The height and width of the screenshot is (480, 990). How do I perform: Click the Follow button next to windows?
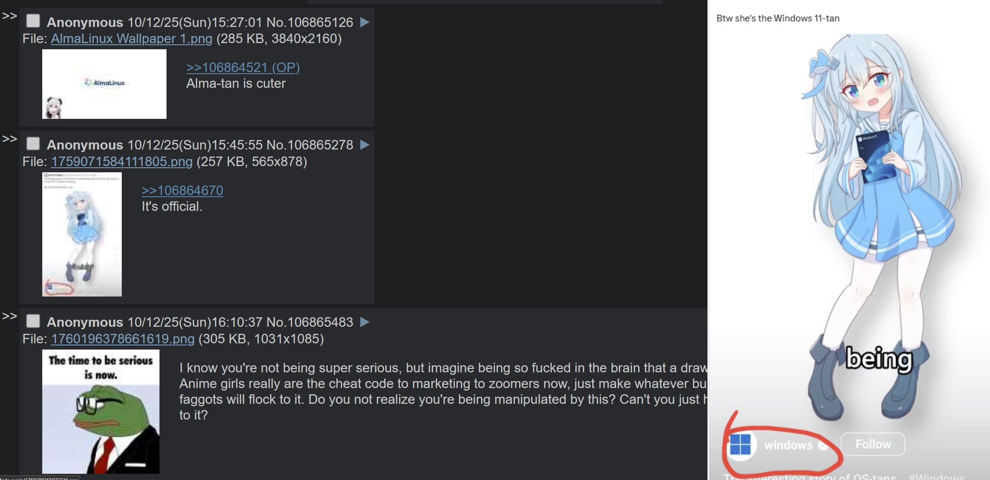pos(873,444)
